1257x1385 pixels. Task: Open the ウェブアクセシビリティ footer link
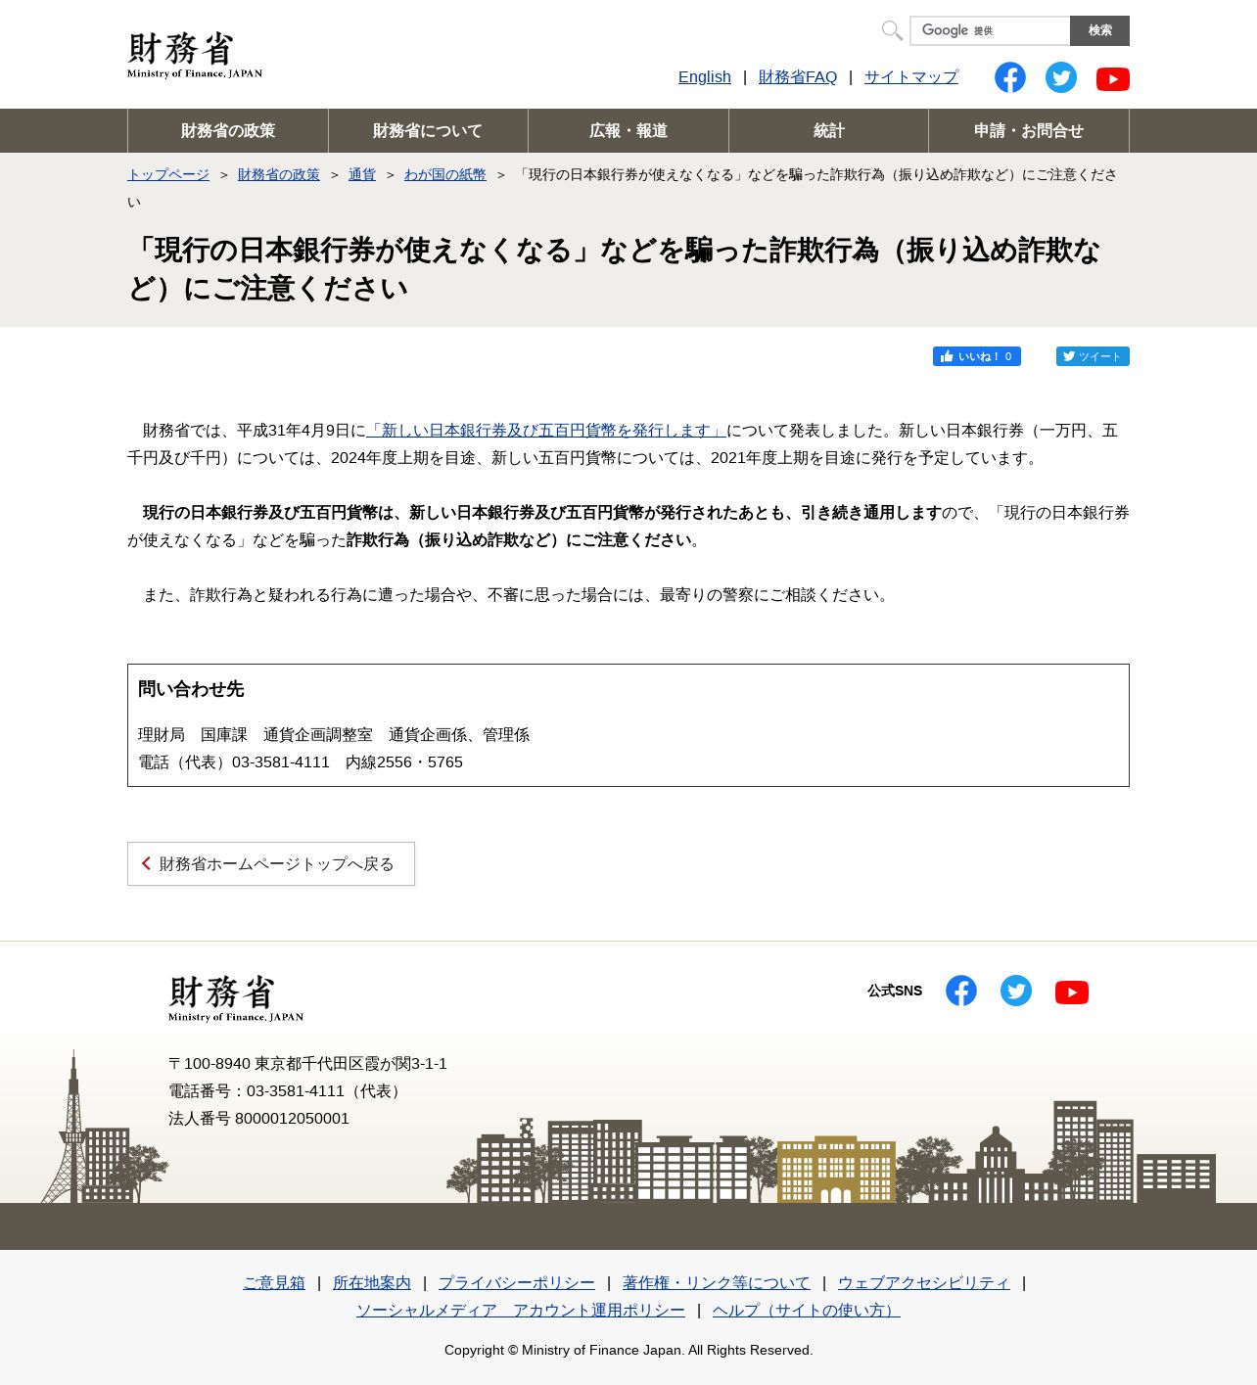[924, 1282]
